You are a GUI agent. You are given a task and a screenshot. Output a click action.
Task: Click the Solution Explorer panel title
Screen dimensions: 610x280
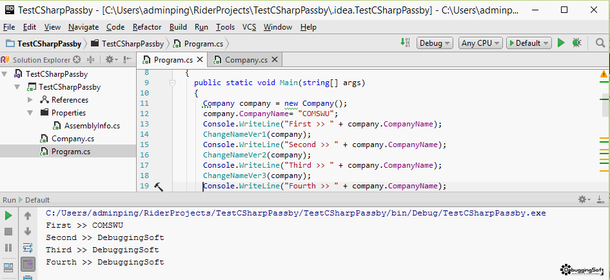tap(41, 59)
